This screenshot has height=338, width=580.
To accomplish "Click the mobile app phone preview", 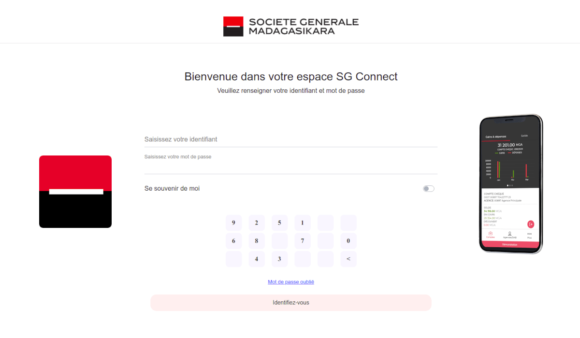I will 510,183.
